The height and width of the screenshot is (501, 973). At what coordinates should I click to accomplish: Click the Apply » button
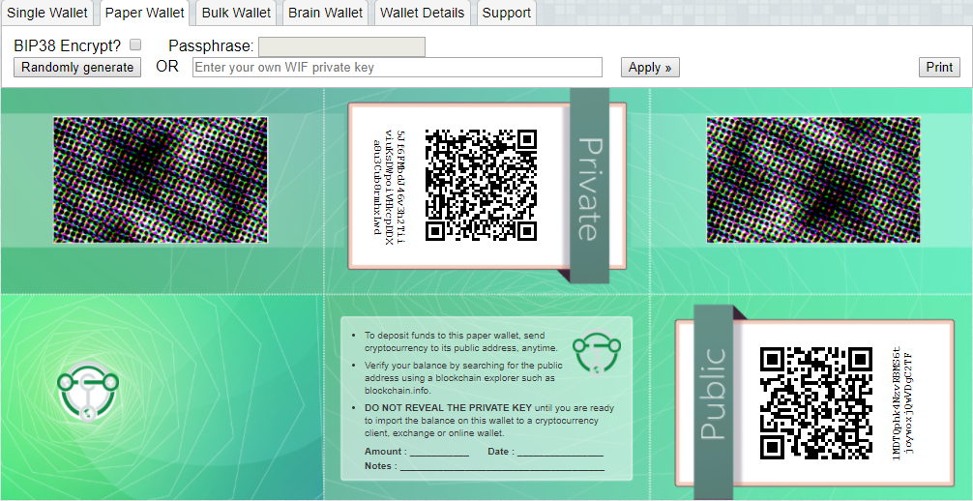[x=650, y=67]
